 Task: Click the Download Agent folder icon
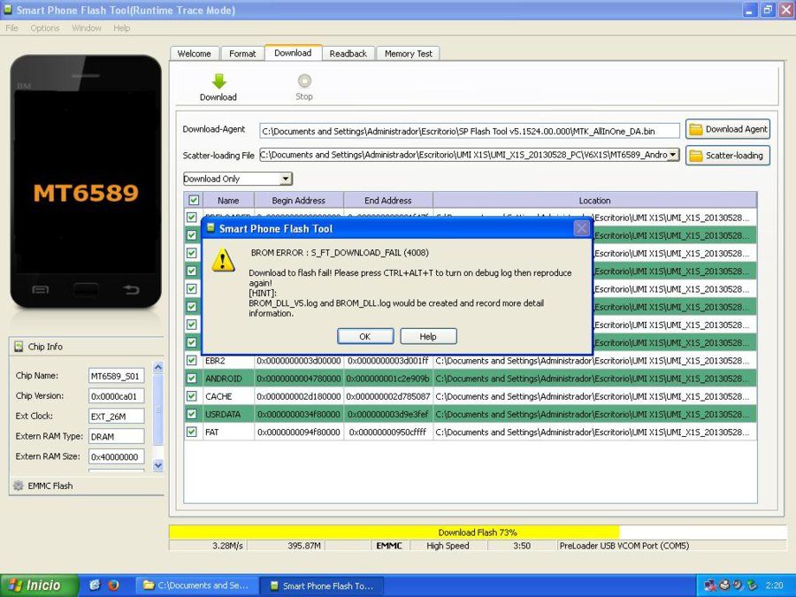click(x=696, y=129)
